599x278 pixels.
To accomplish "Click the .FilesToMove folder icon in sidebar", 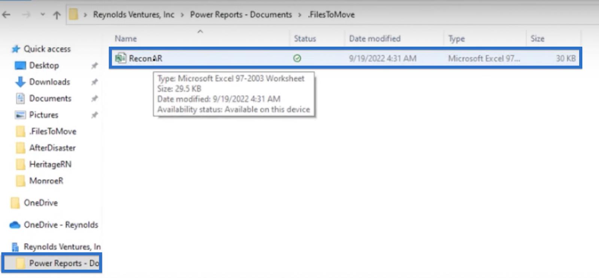I will point(21,131).
